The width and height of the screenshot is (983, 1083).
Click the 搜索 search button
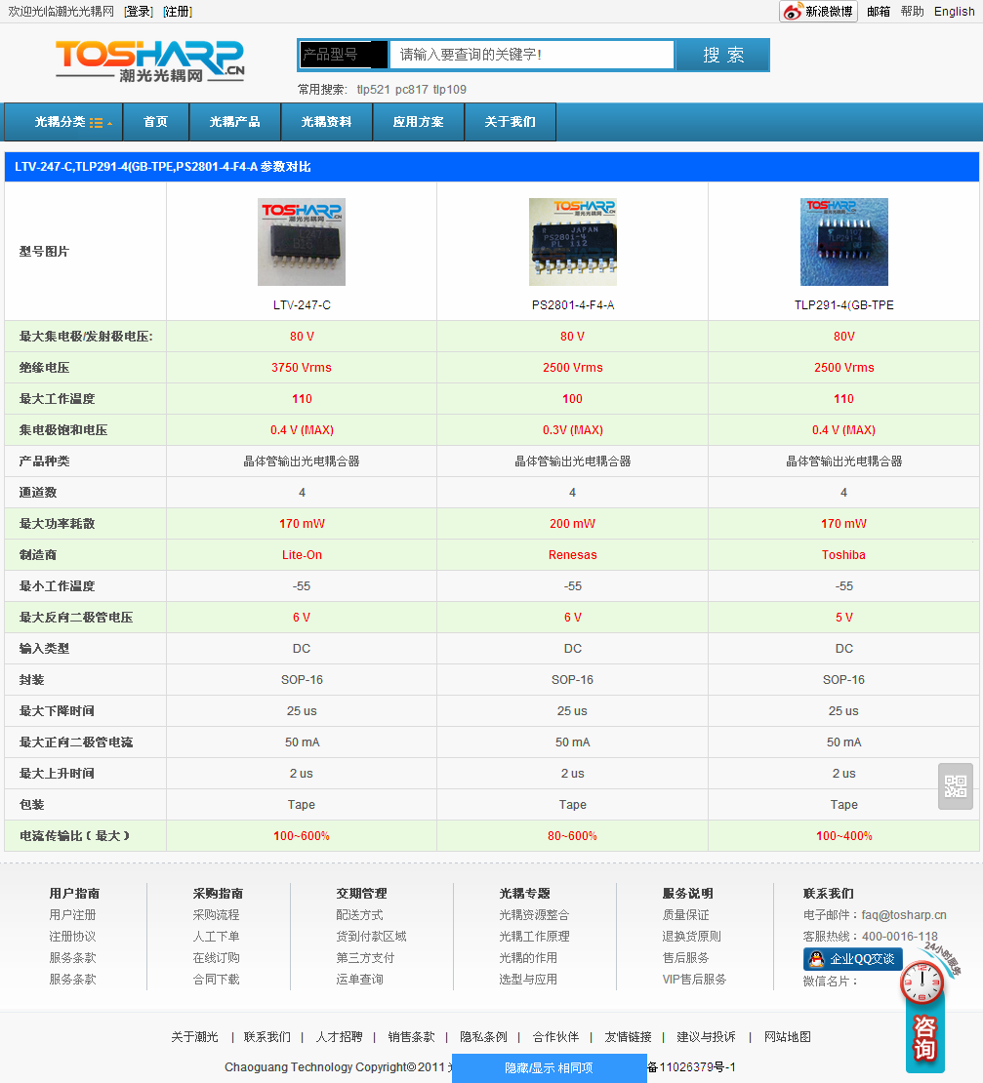click(722, 55)
